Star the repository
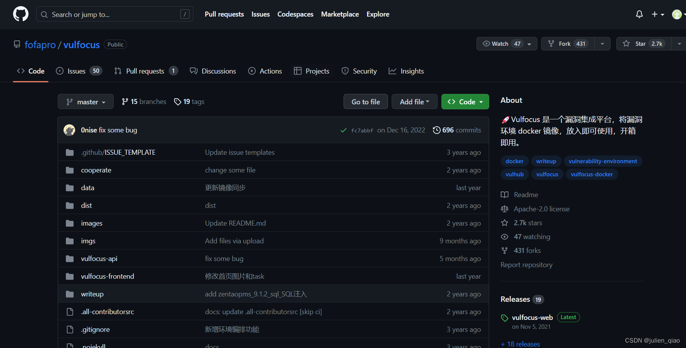Viewport: 686px width, 348px height. tap(644, 44)
